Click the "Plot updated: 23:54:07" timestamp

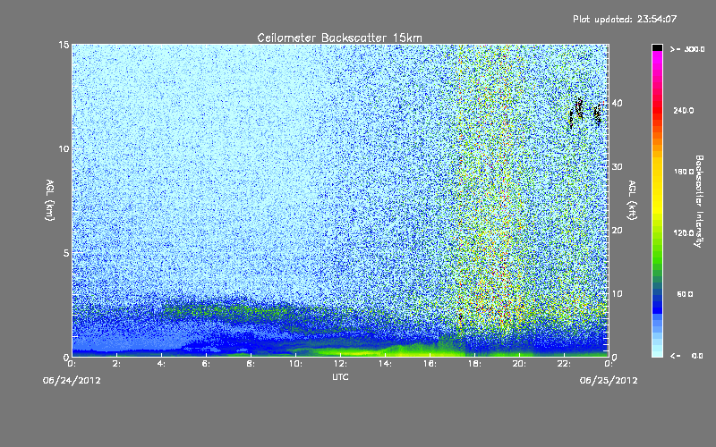click(625, 19)
